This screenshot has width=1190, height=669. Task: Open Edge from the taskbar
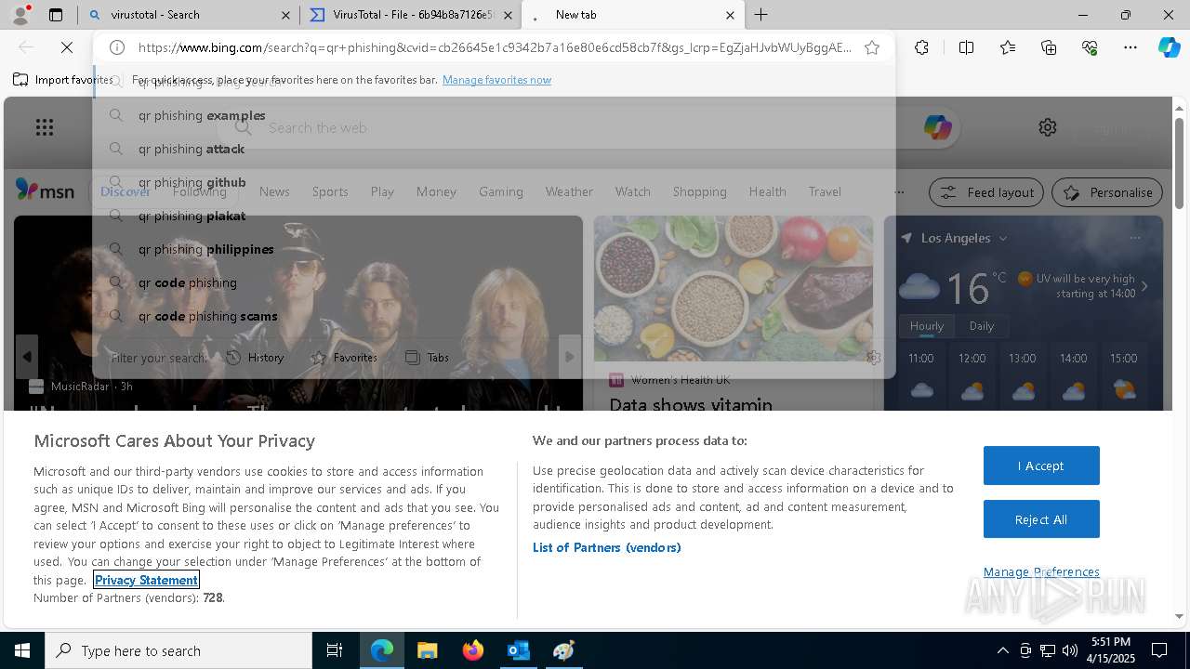382,650
